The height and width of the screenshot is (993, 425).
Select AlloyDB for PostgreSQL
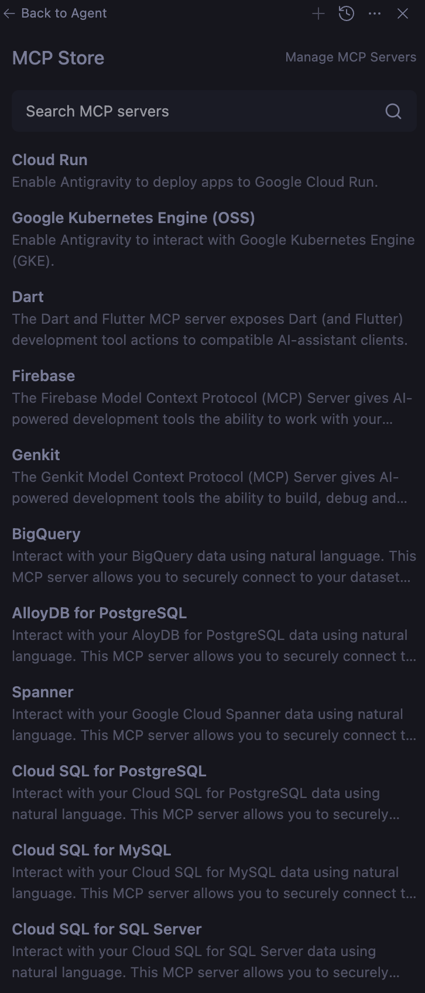100,613
